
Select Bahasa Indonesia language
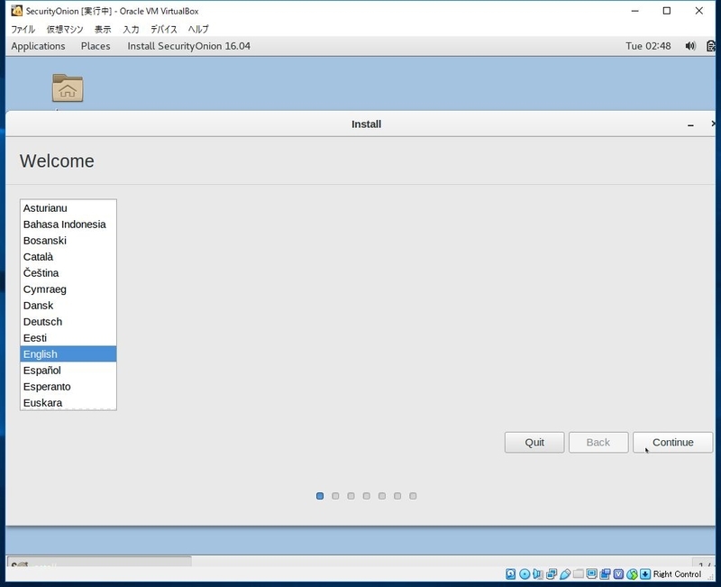click(68, 224)
